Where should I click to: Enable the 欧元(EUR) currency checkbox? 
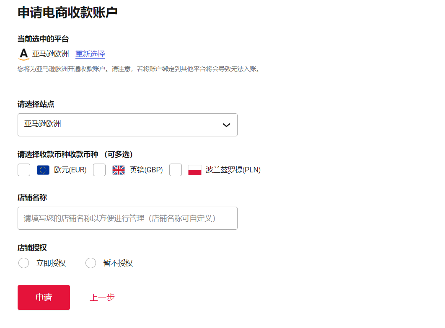(x=23, y=170)
